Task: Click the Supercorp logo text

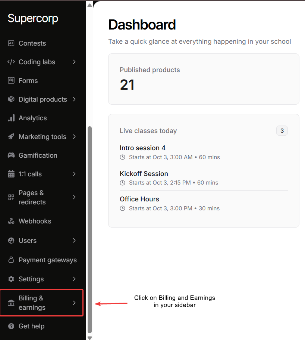Action: coord(33,18)
